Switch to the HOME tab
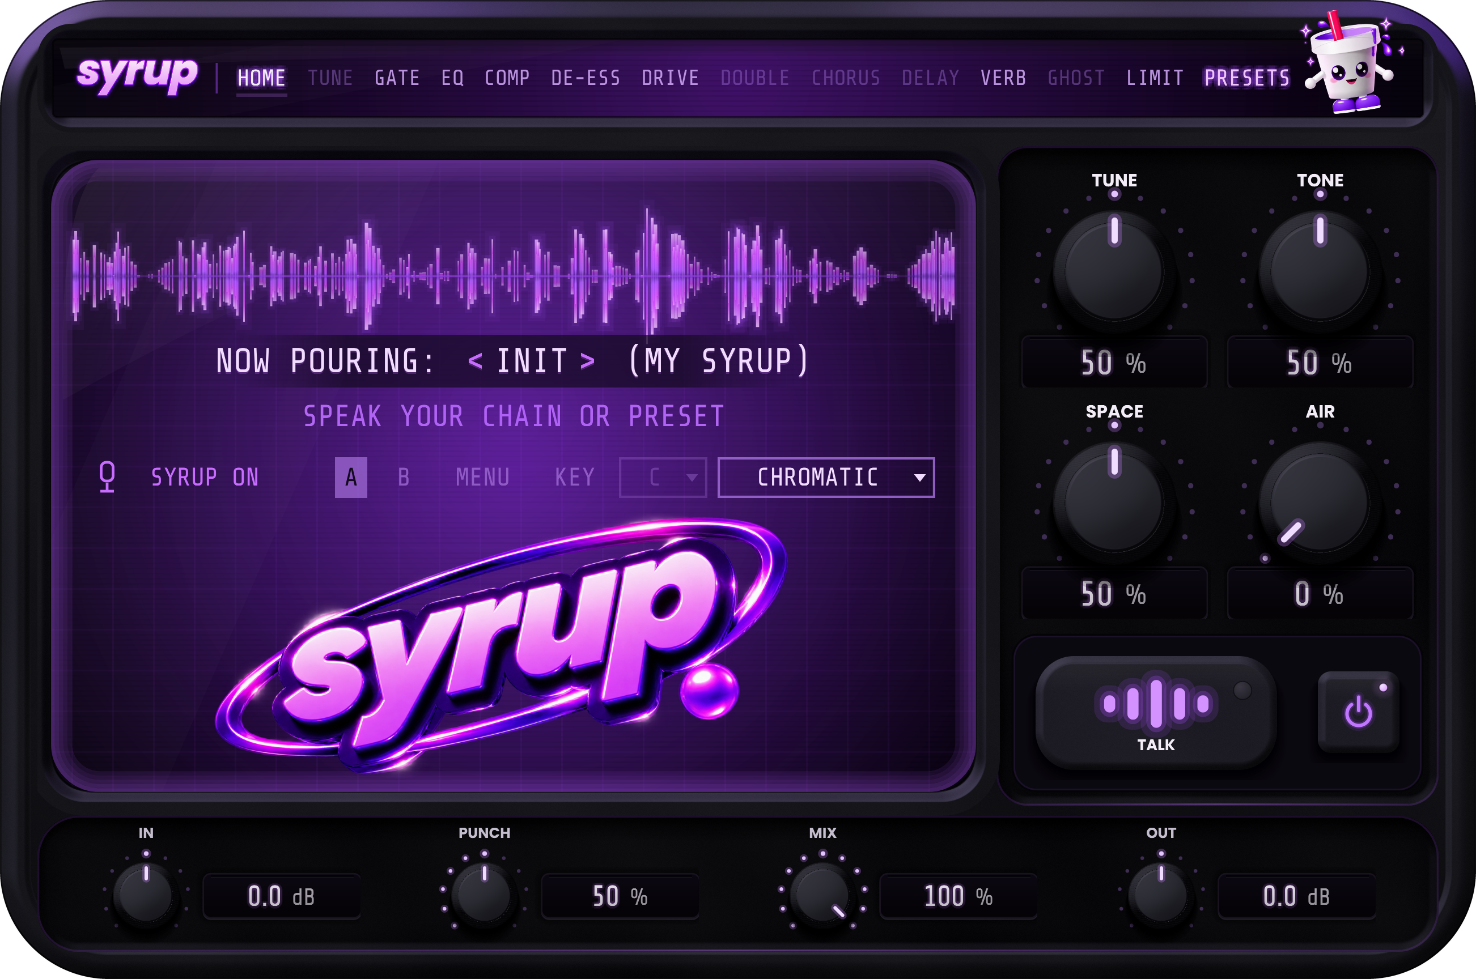The height and width of the screenshot is (979, 1476). [x=262, y=78]
